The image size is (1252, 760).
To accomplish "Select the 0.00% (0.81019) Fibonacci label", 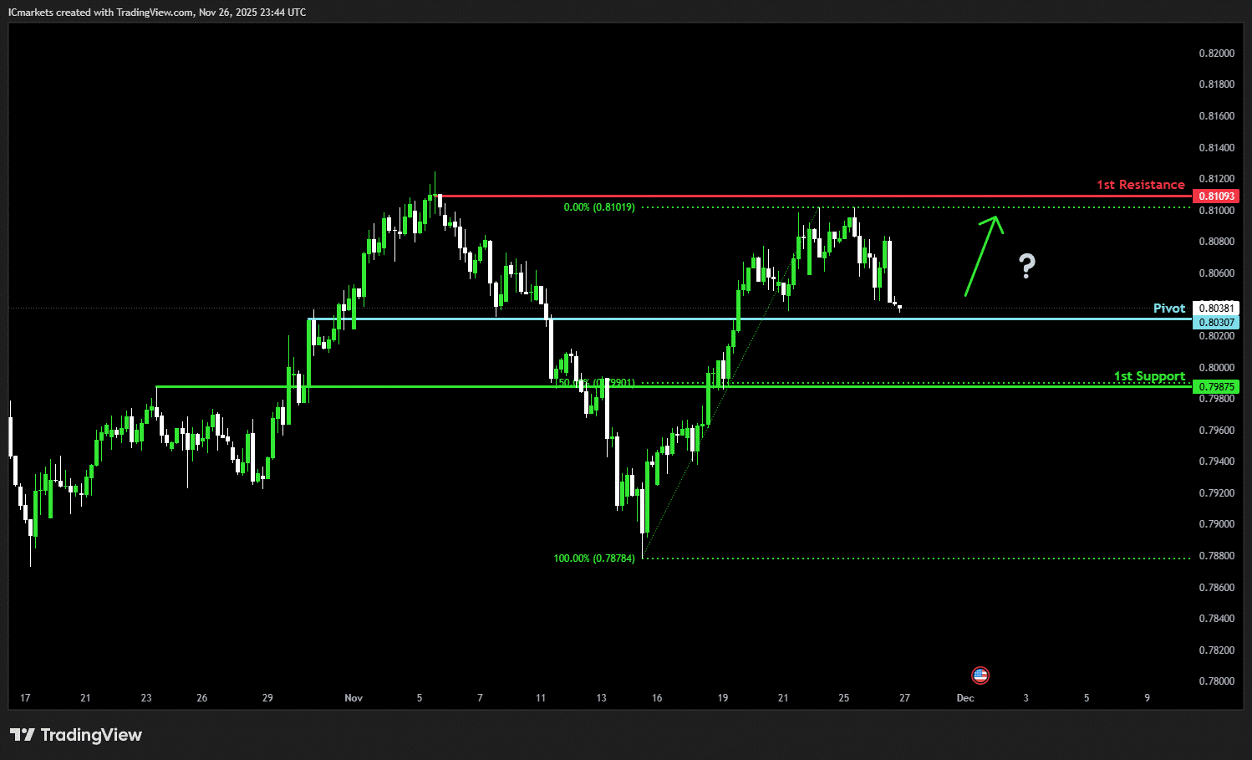I will (598, 207).
